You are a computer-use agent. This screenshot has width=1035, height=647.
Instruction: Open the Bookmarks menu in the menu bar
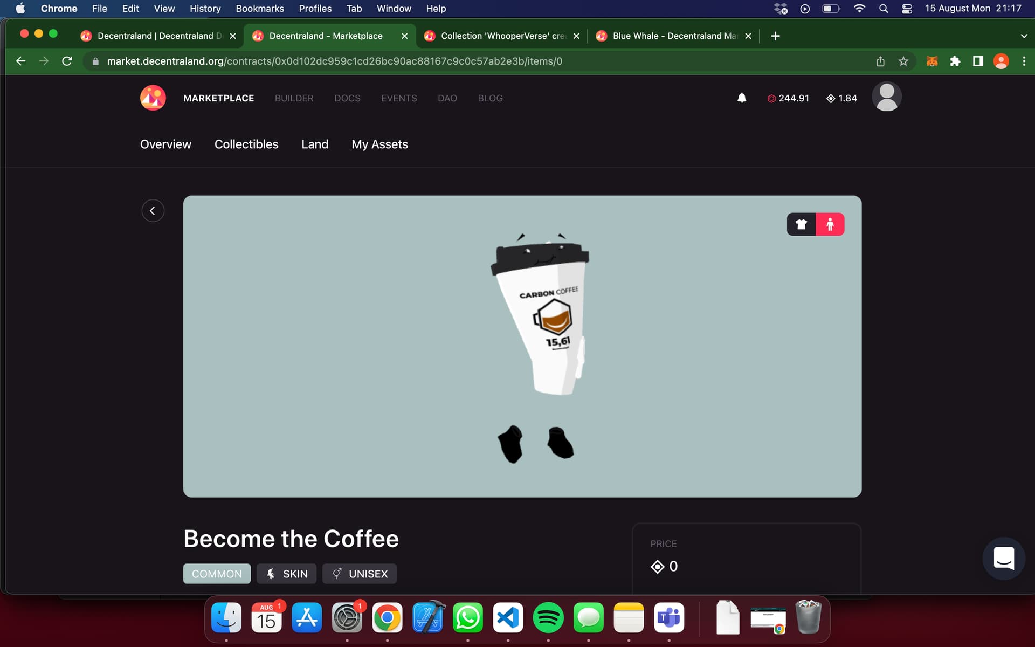click(x=260, y=9)
